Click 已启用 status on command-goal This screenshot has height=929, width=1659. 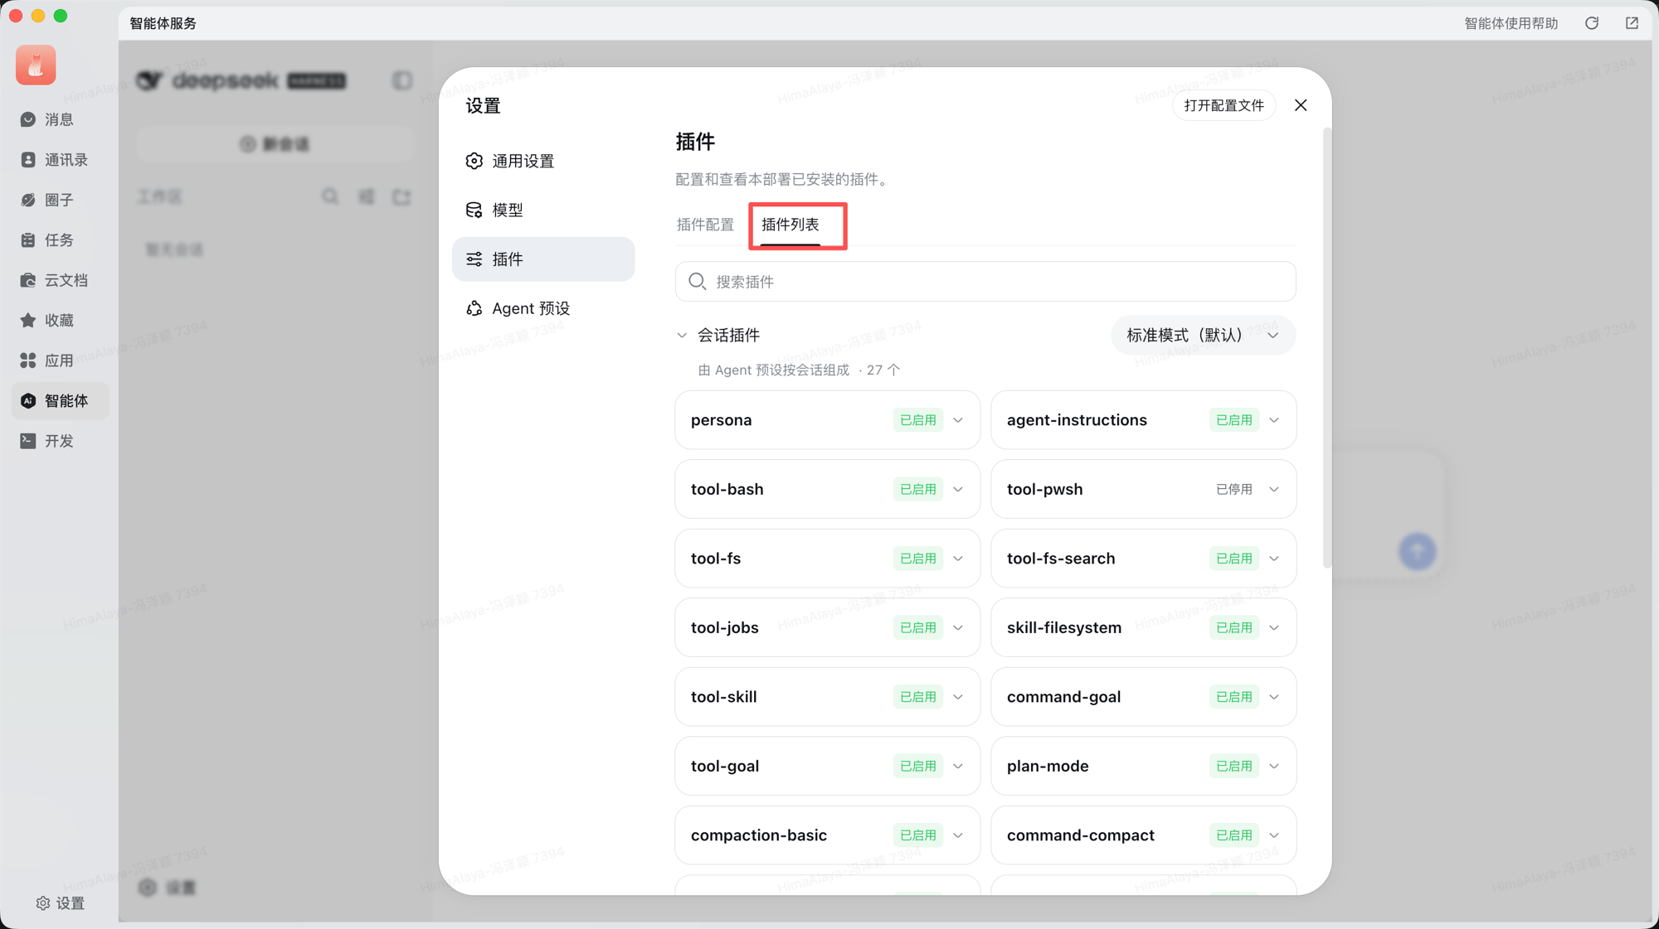coord(1234,697)
